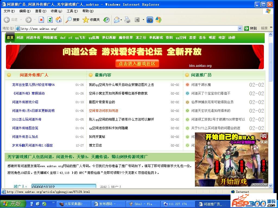Screen dimensions: 278x208
Task: Open the 问道外传游戏介绍 article link
Action: point(25,102)
